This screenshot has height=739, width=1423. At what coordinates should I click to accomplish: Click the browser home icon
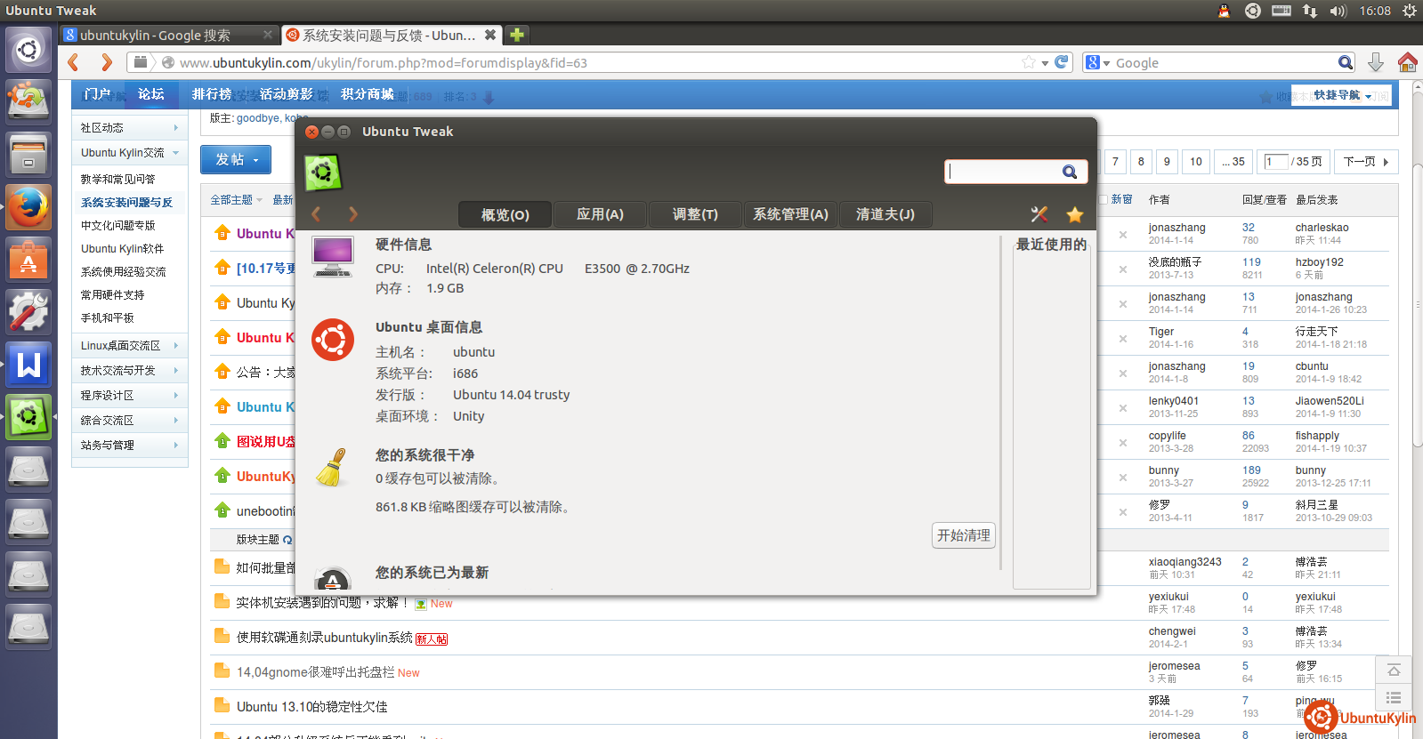point(1407,62)
